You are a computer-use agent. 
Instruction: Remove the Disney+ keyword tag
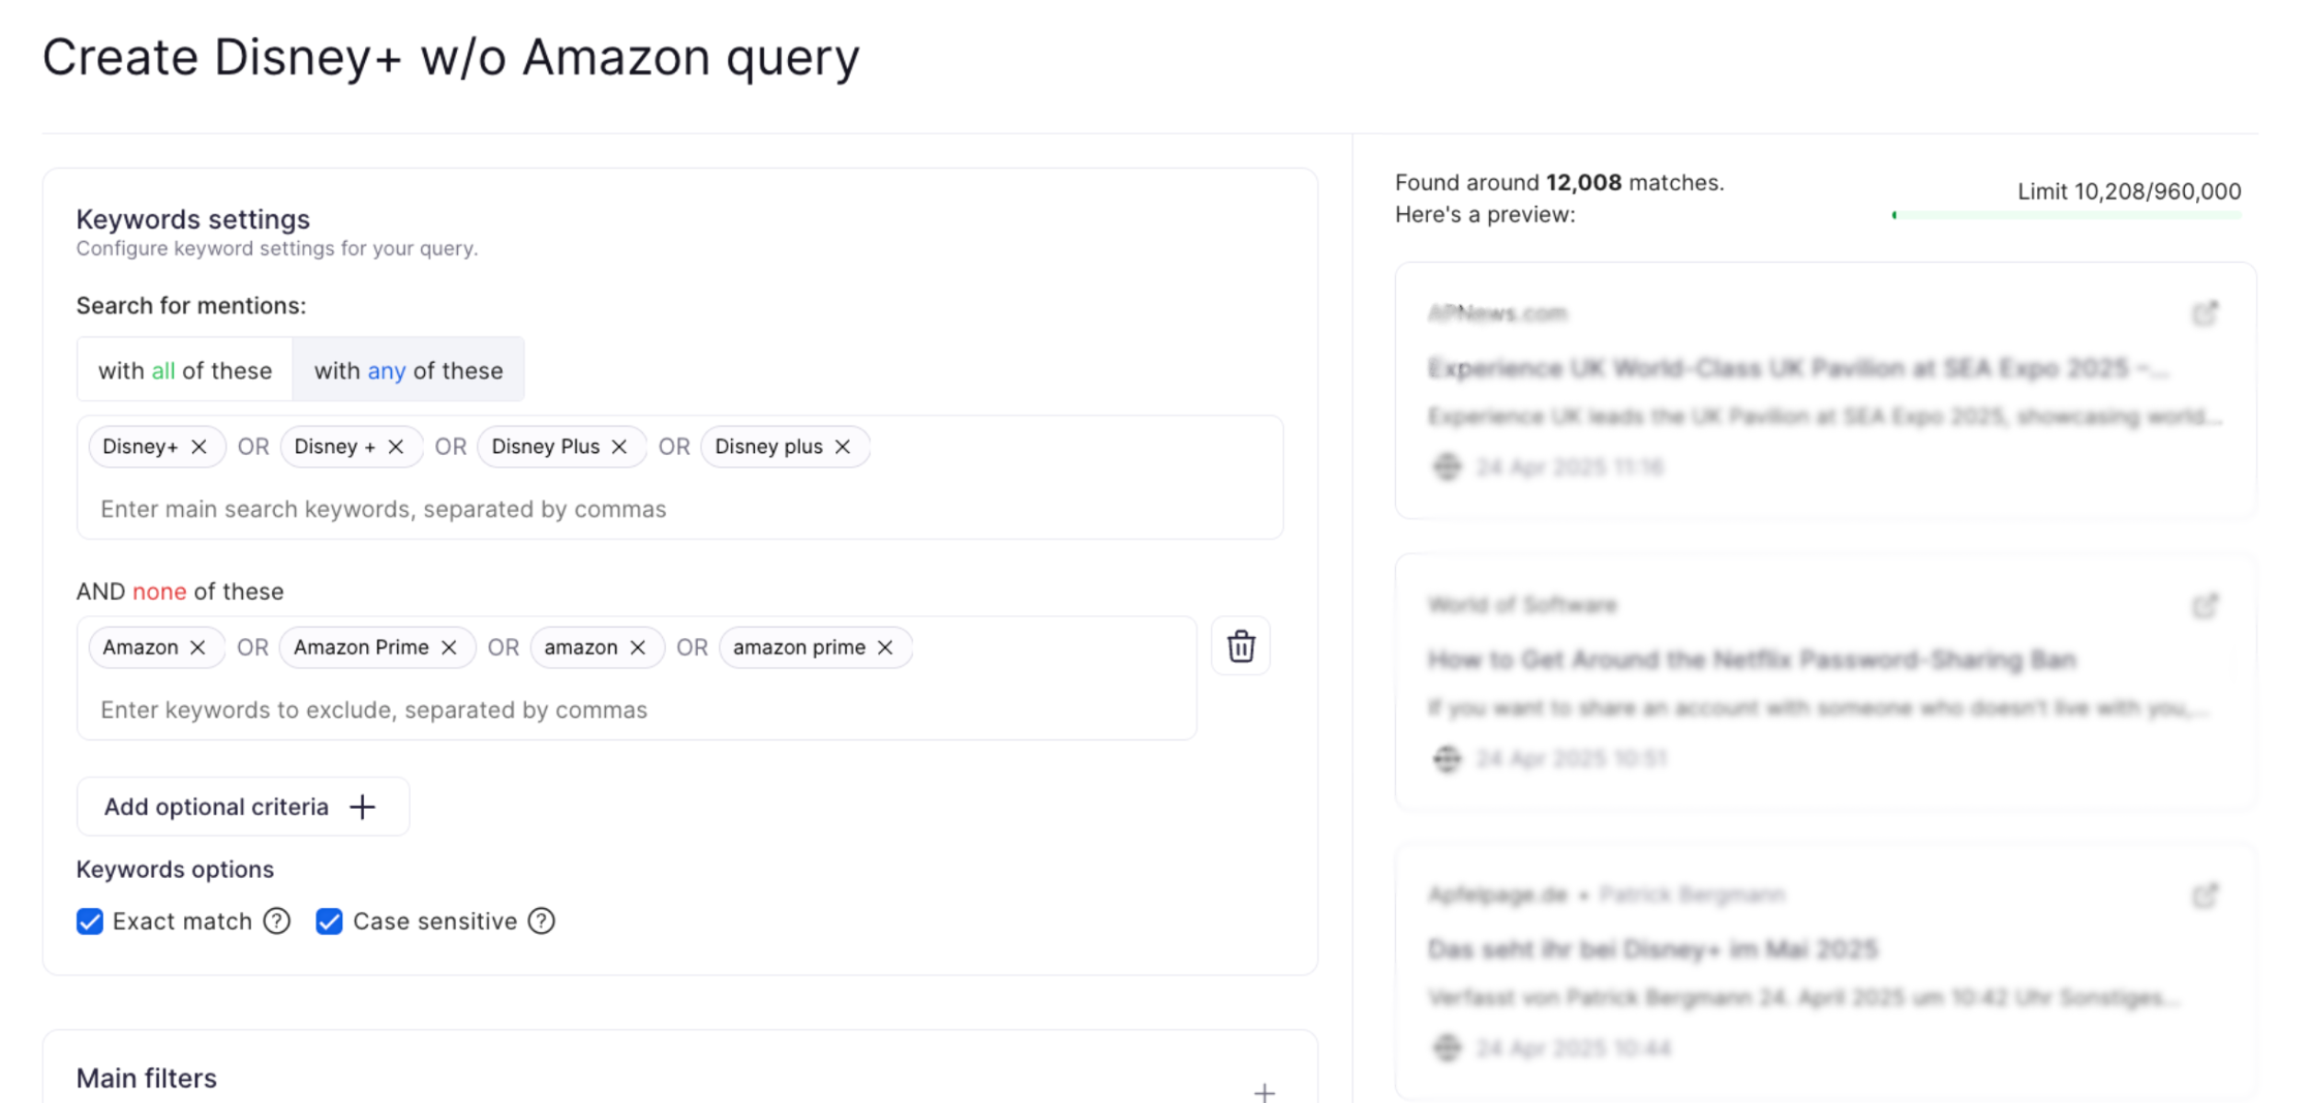pos(199,447)
